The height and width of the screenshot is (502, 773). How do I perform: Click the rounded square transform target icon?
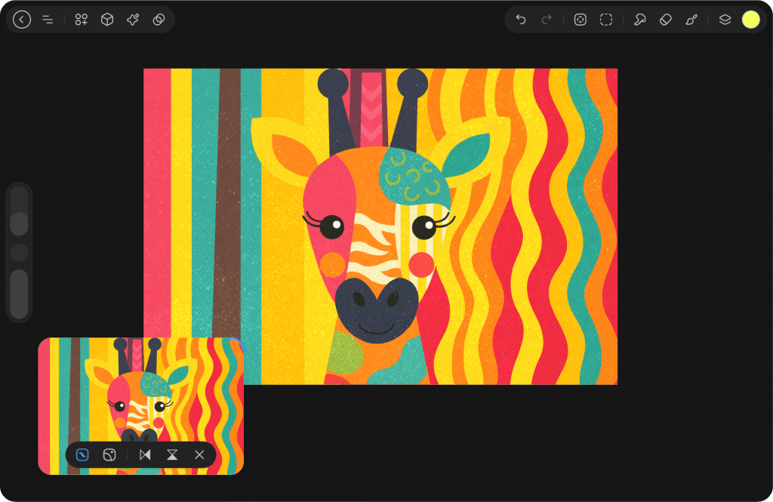pyautogui.click(x=580, y=20)
